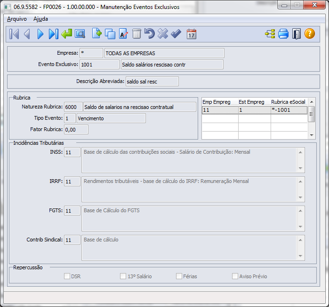Confirm with the checkmark icon
The height and width of the screenshot is (307, 329).
(x=176, y=33)
